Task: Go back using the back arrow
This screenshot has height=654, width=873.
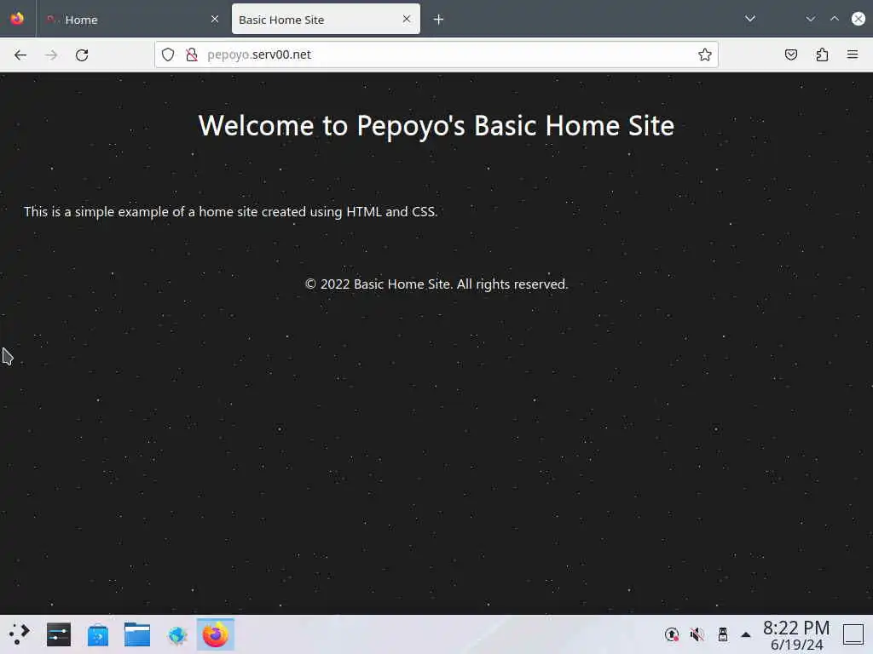Action: [20, 54]
